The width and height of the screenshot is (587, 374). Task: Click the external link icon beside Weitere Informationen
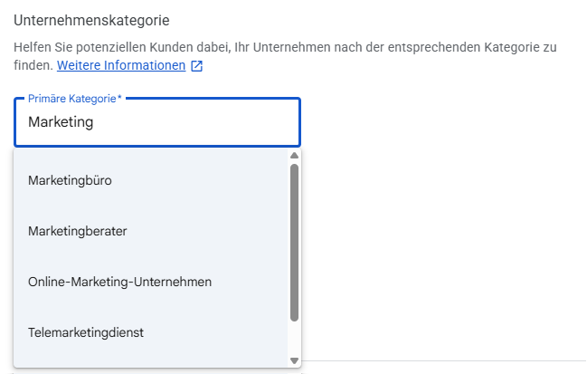(197, 66)
